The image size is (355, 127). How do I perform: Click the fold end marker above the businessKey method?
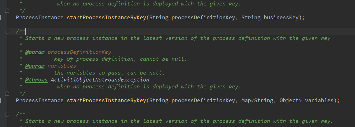pyautogui.click(x=8, y=11)
